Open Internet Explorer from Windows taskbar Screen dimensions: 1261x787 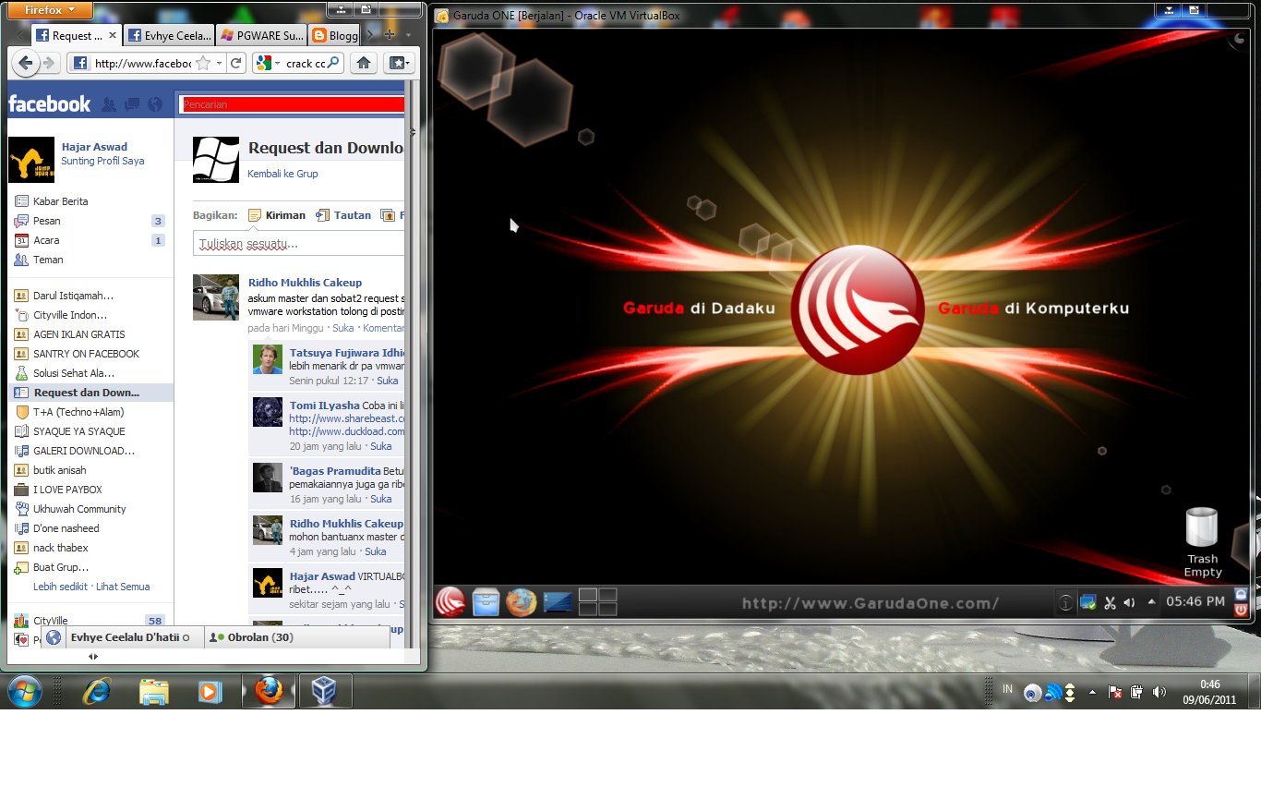click(x=96, y=690)
